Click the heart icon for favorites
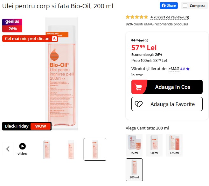The height and width of the screenshot is (186, 209). tap(139, 104)
